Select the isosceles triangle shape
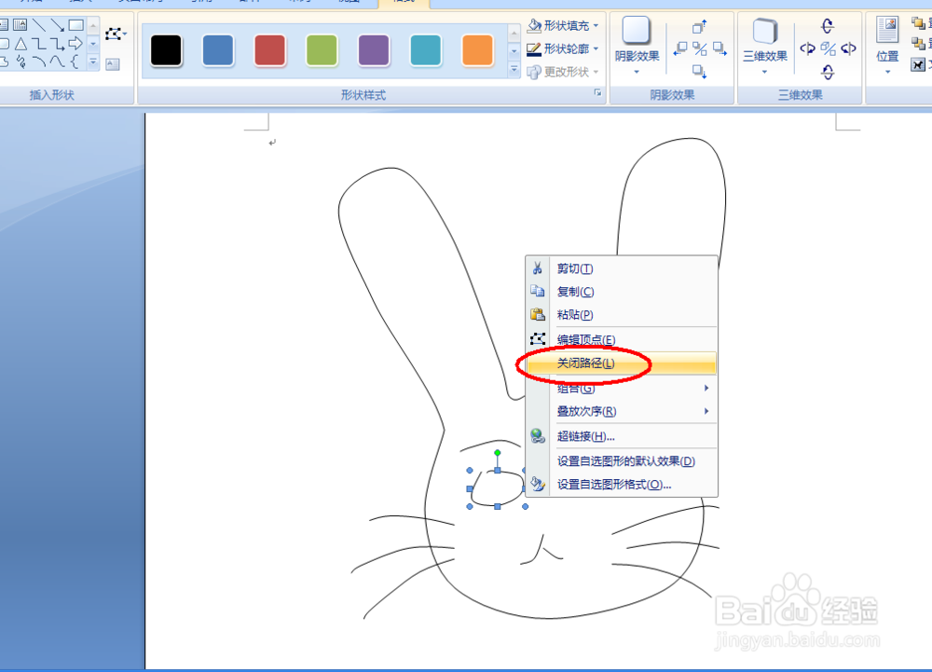This screenshot has width=932, height=672. (21, 44)
